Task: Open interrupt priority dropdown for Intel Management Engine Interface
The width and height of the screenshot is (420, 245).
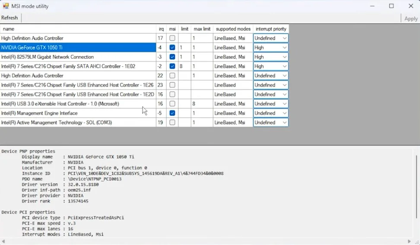Action: (284, 113)
